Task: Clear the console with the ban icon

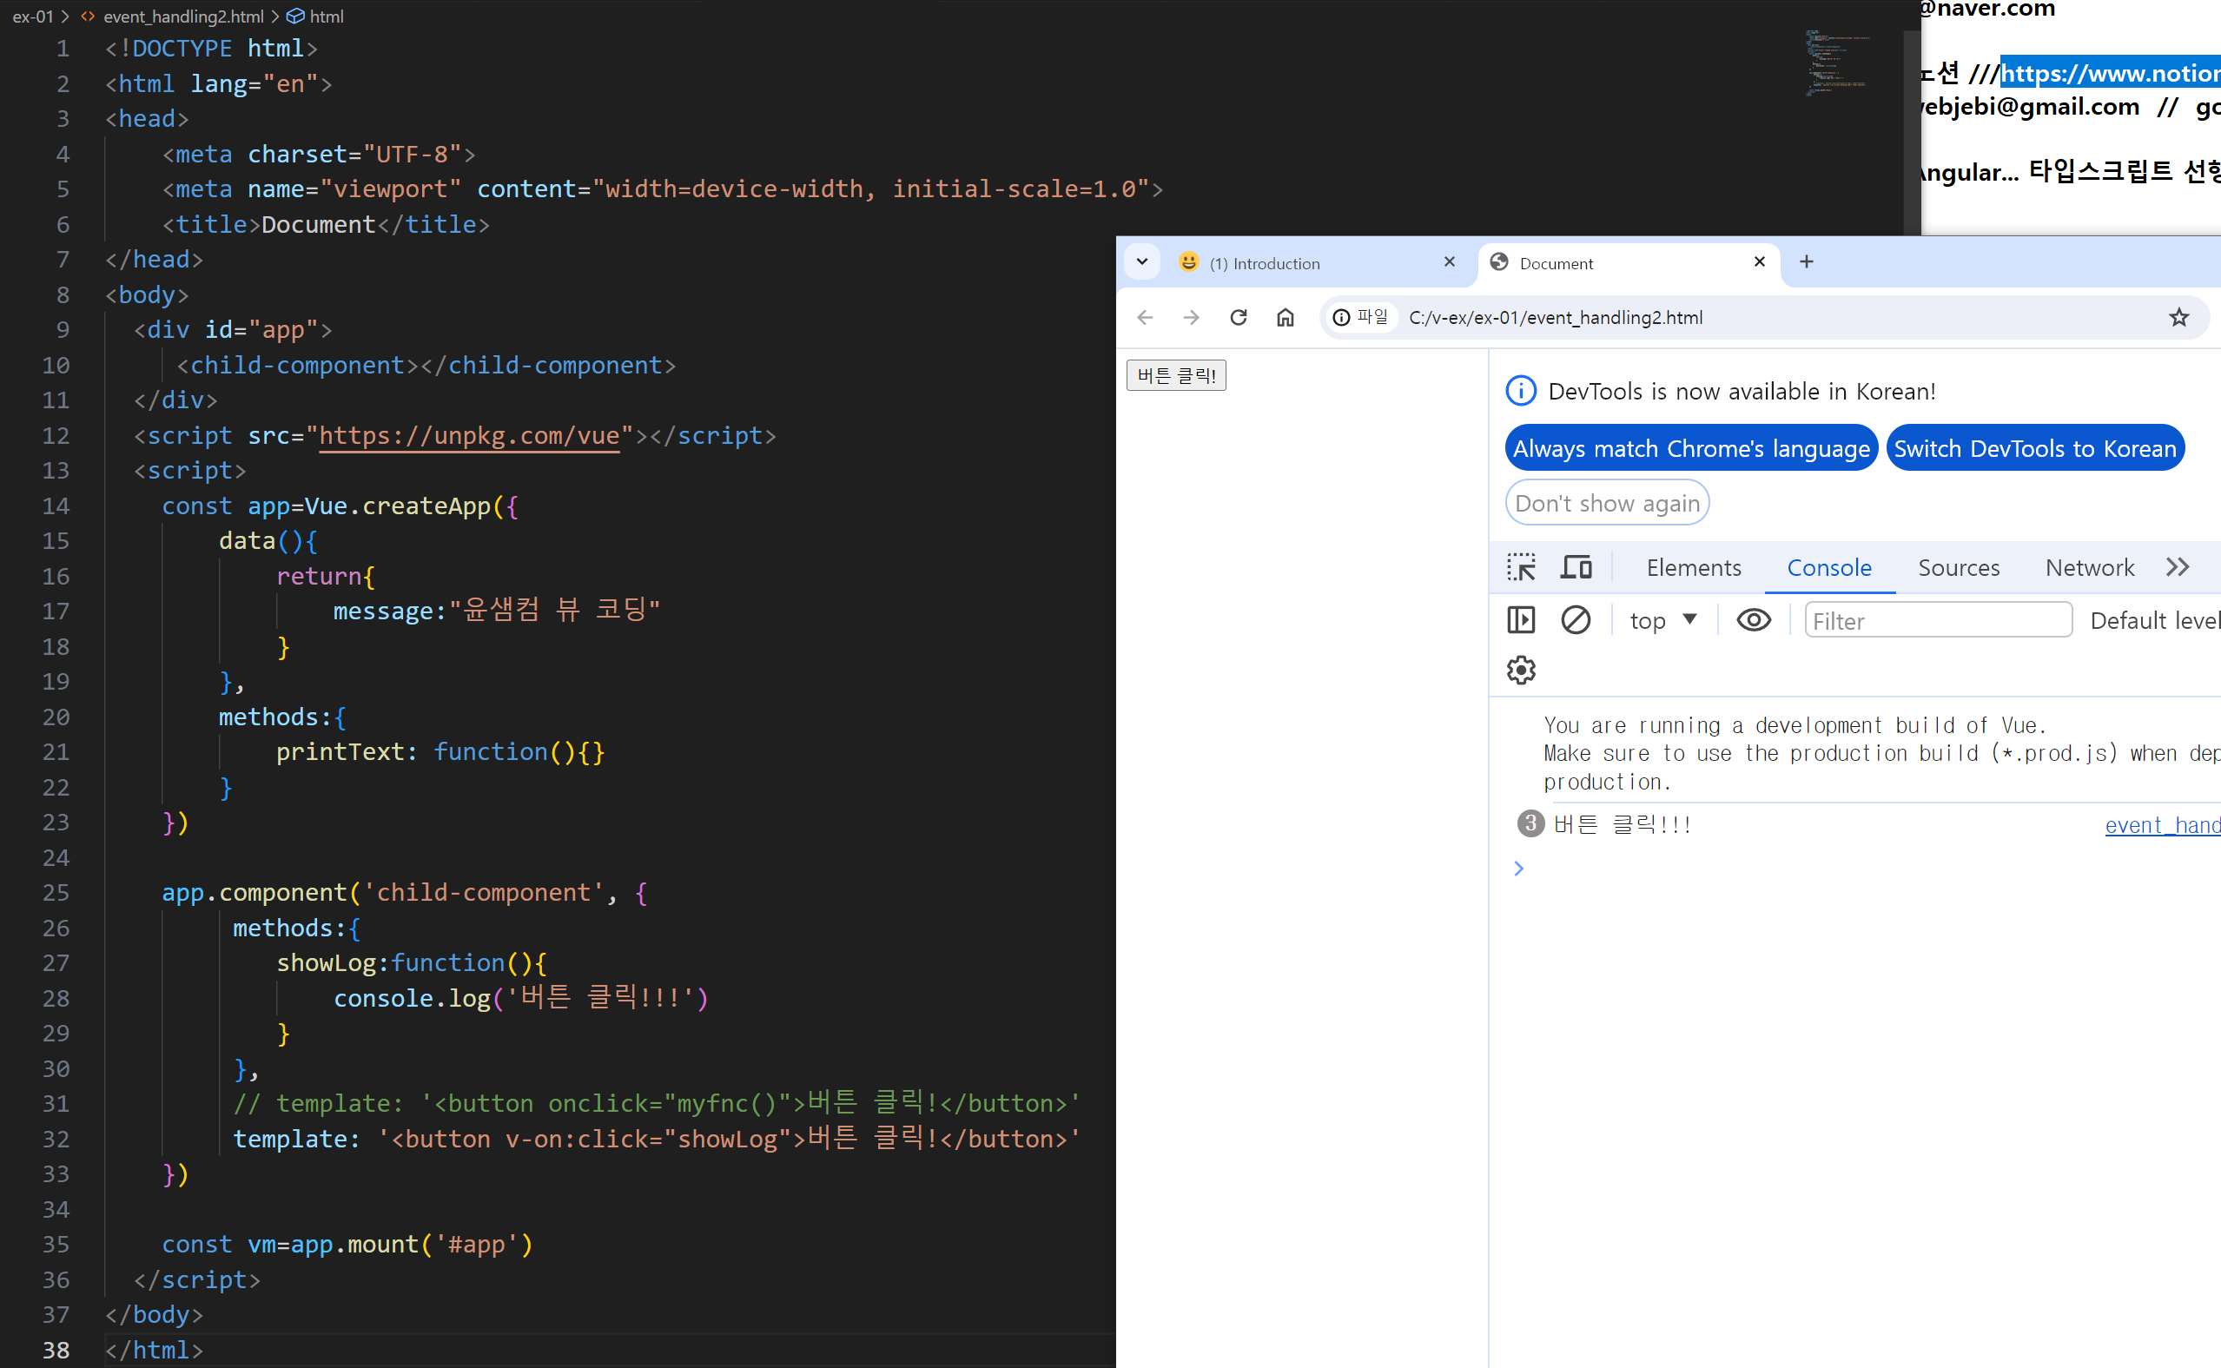Action: tap(1575, 621)
